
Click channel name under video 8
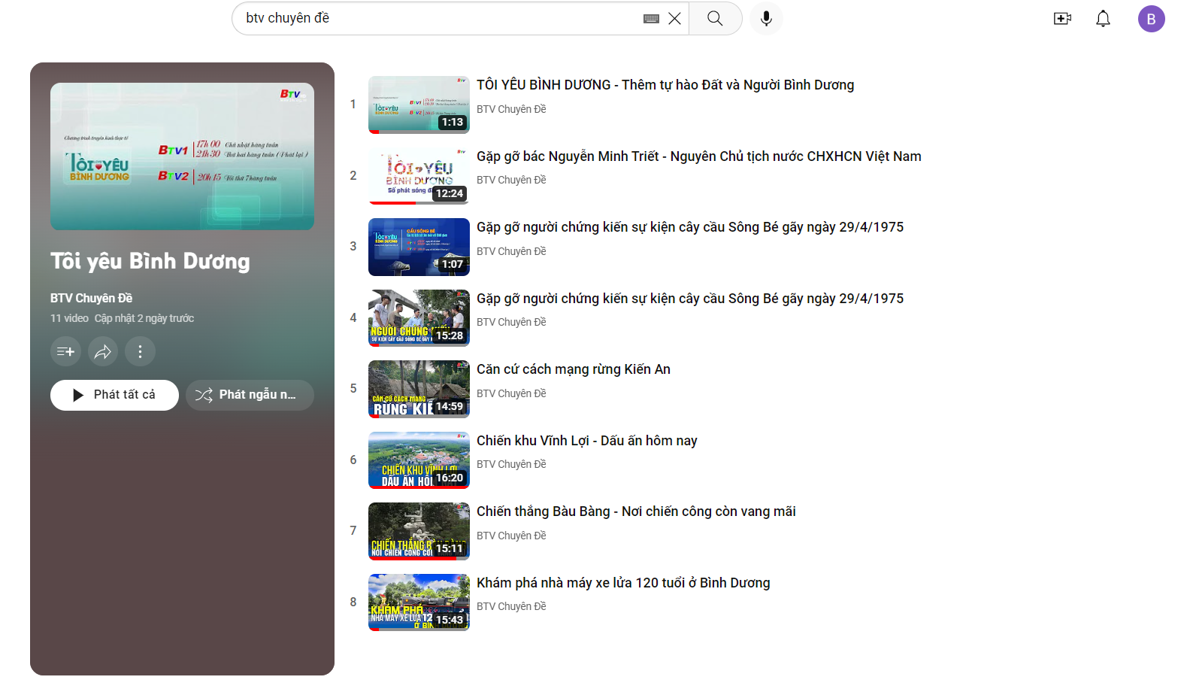(x=511, y=606)
